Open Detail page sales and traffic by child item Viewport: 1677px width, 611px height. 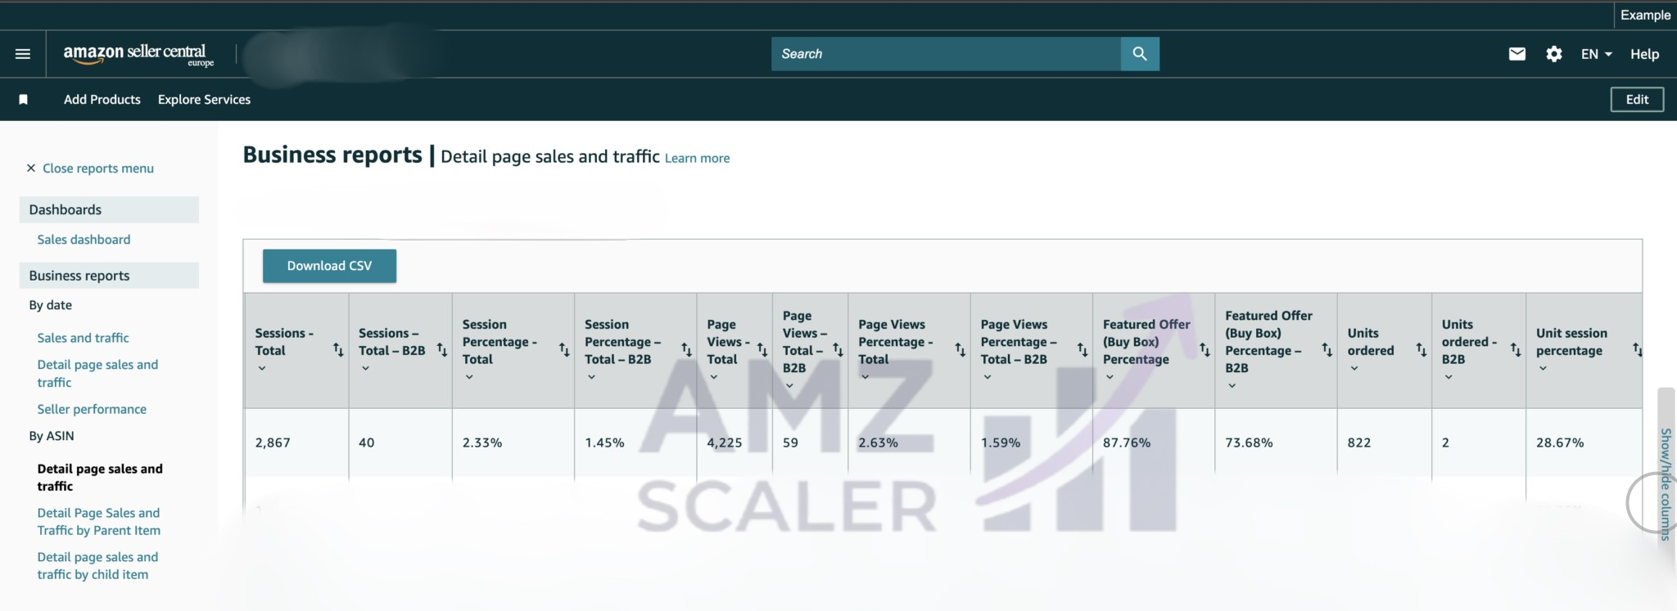click(x=97, y=566)
